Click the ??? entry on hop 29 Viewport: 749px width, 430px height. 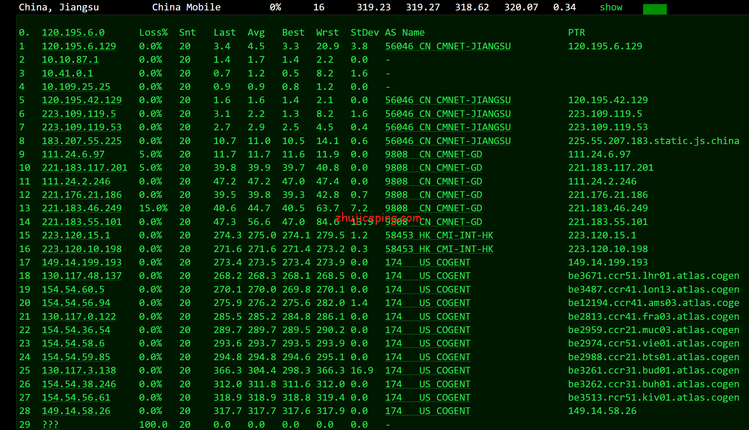(50, 424)
